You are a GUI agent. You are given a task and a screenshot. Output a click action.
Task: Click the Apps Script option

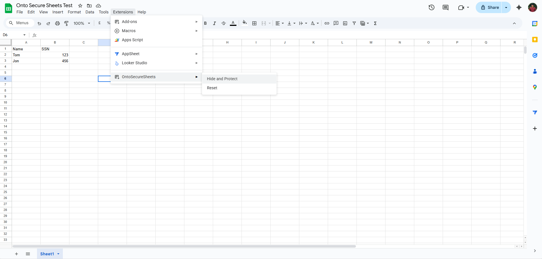132,40
